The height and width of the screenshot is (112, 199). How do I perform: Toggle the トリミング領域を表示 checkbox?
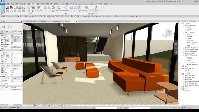click(x=12, y=54)
